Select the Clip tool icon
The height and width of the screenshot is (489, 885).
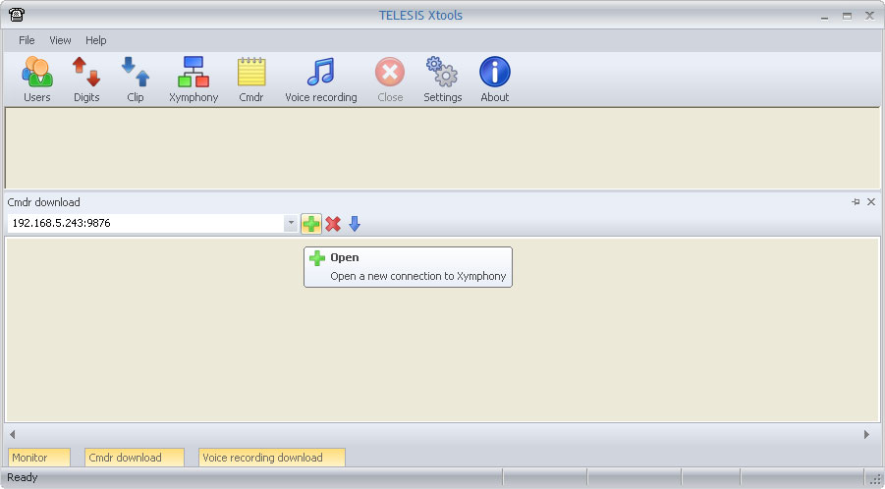136,79
